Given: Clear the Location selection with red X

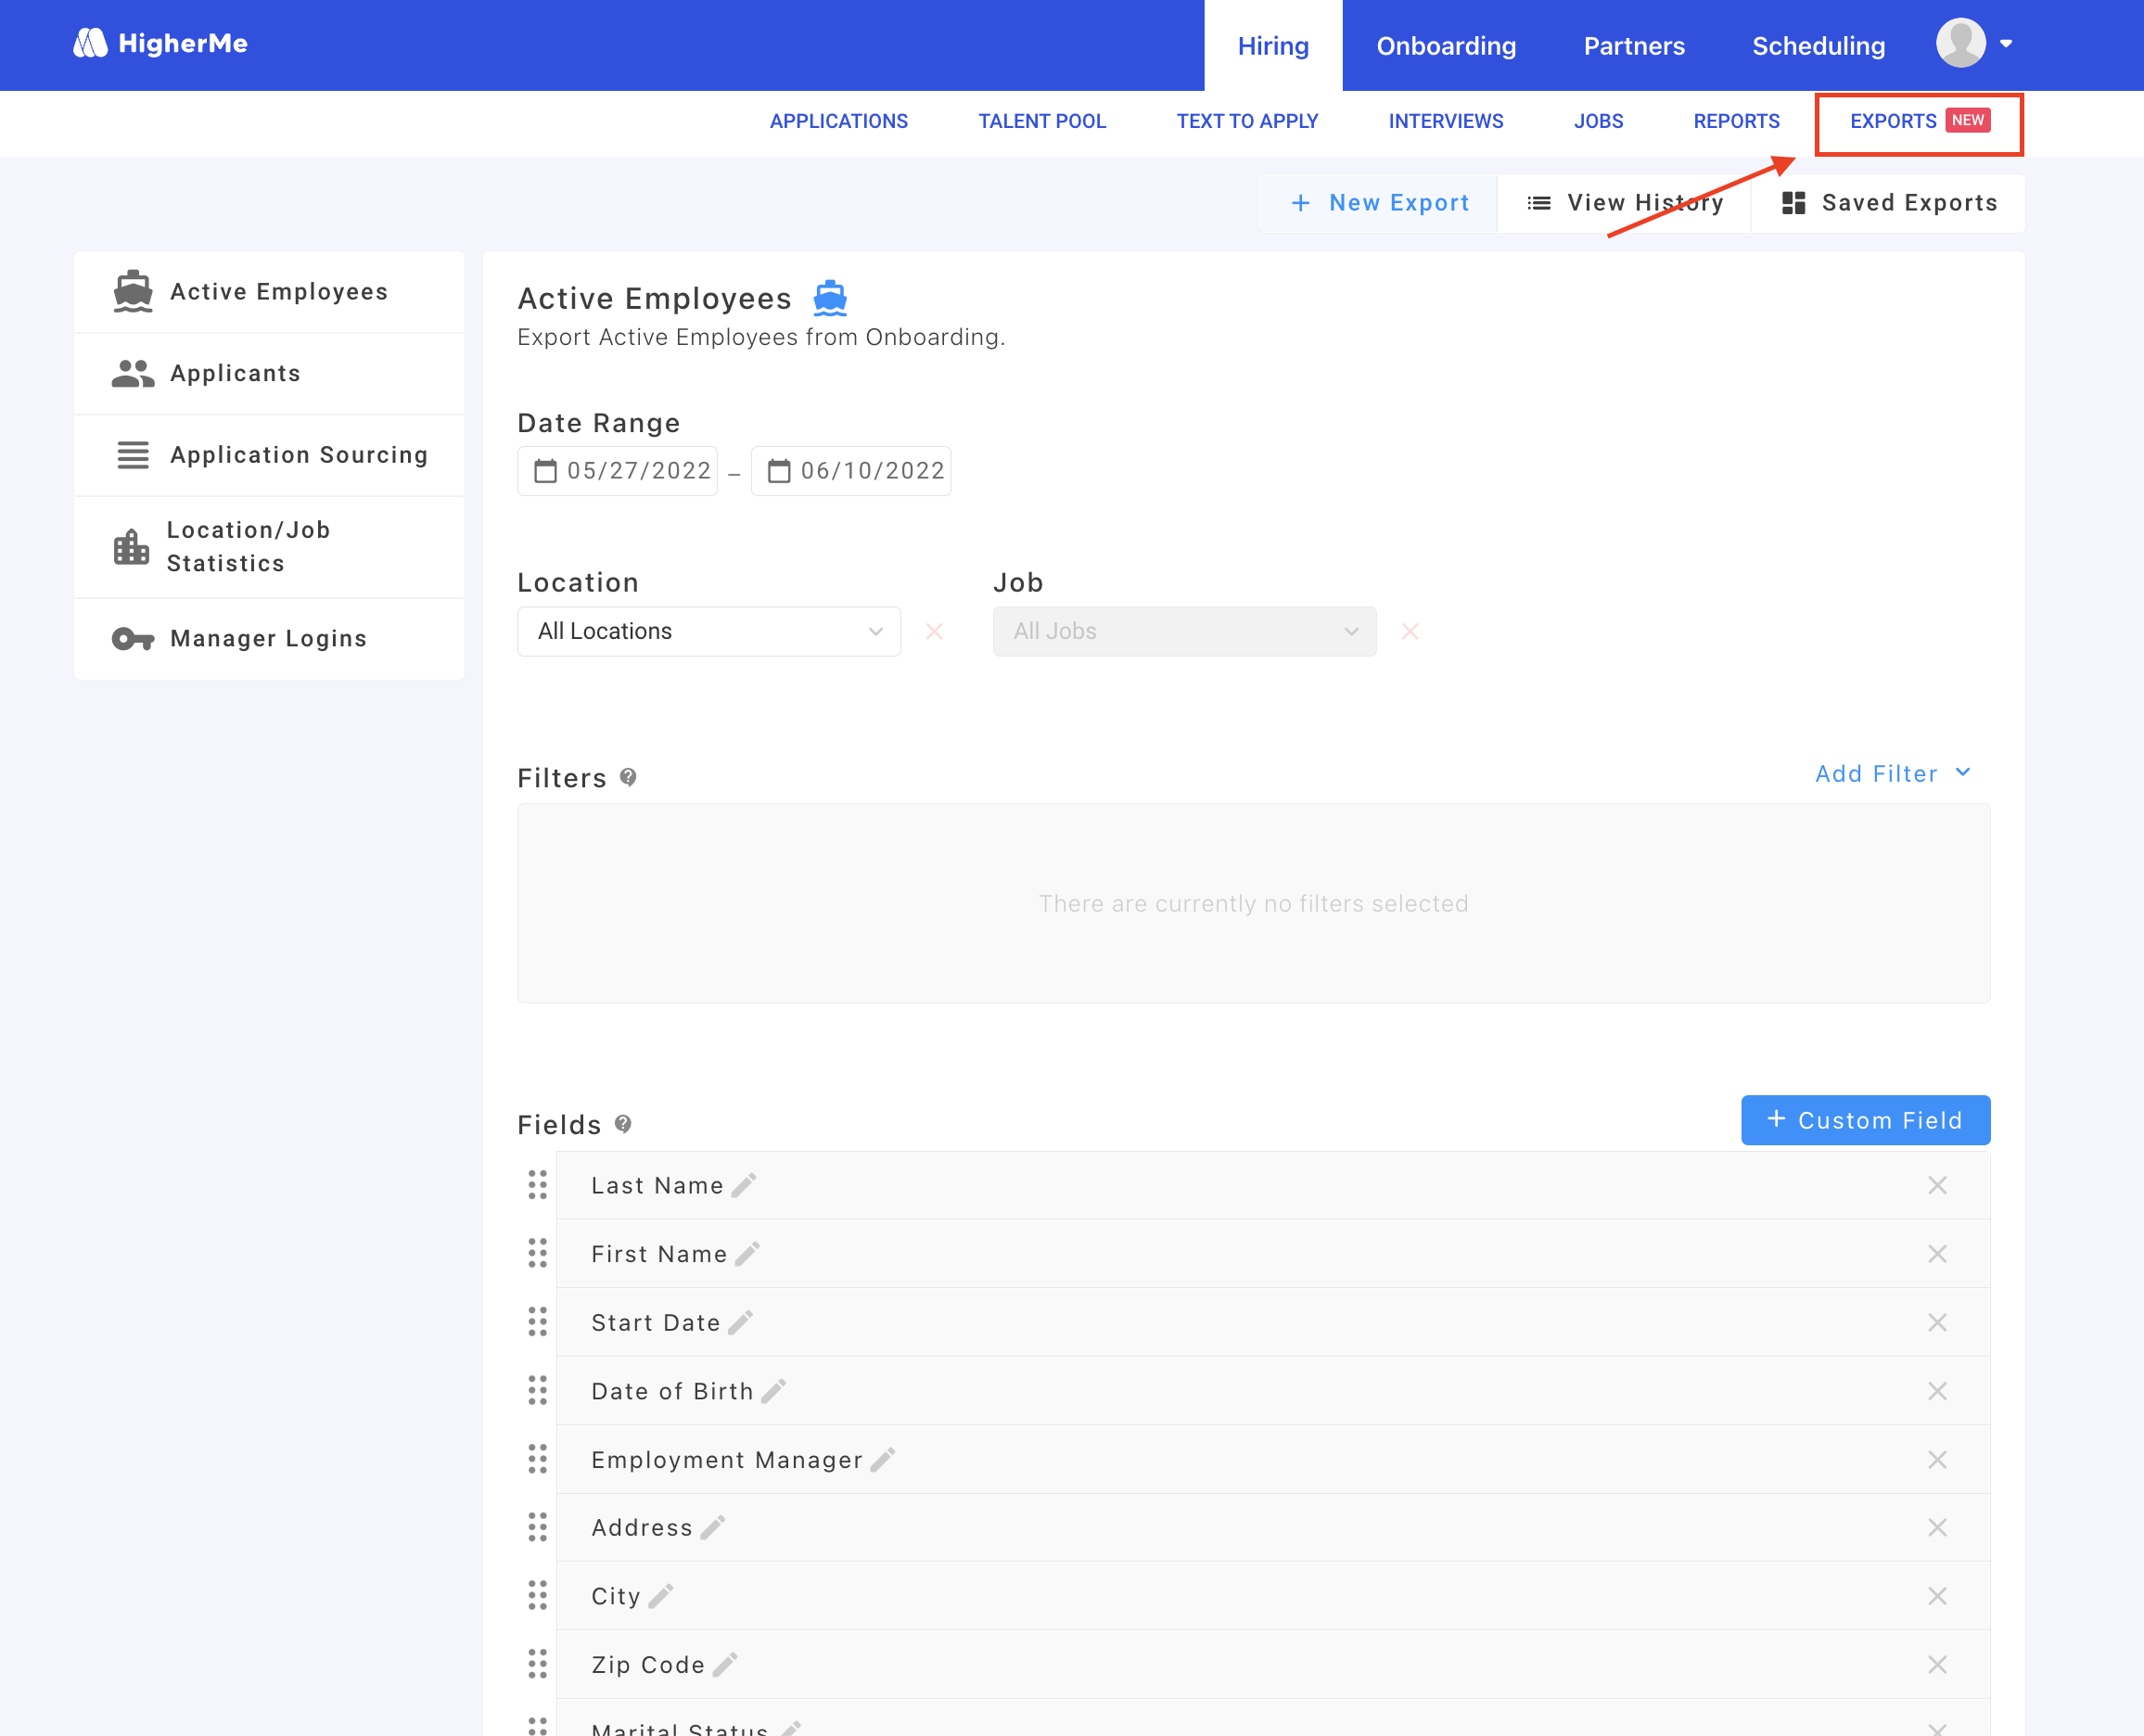Looking at the screenshot, I should click(x=934, y=631).
